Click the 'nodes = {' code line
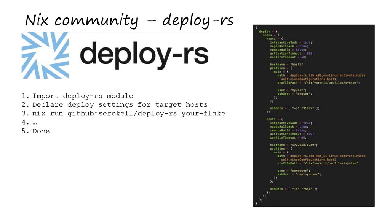 [271, 35]
